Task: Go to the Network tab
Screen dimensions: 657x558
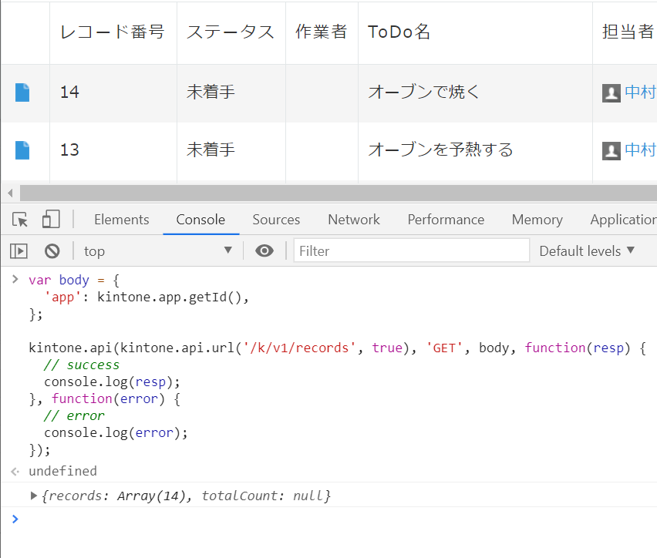Action: click(x=354, y=220)
